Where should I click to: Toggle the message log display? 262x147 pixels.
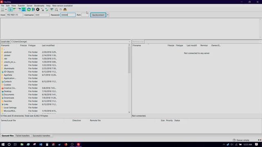tap(10, 9)
